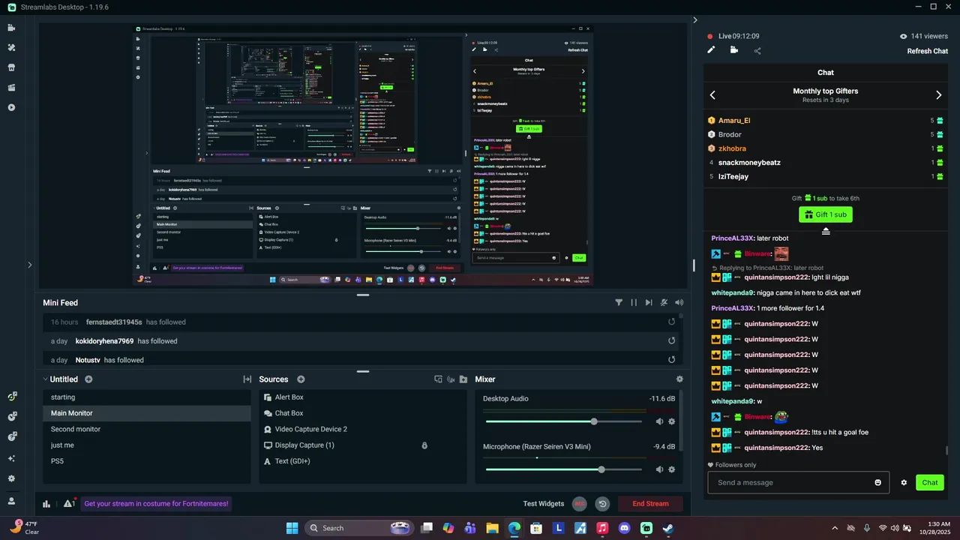960x540 pixels.
Task: Mute the Razer Seiren microphone
Action: pyautogui.click(x=659, y=469)
